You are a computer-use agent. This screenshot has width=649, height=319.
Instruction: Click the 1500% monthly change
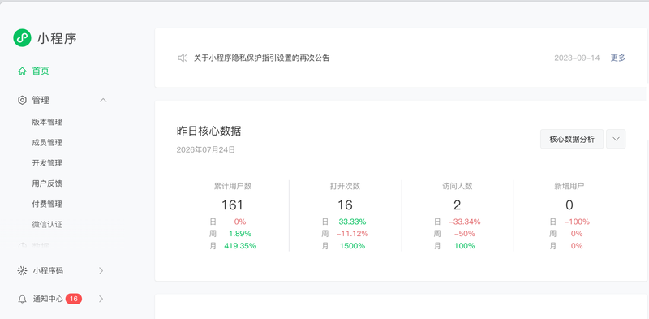(x=352, y=246)
